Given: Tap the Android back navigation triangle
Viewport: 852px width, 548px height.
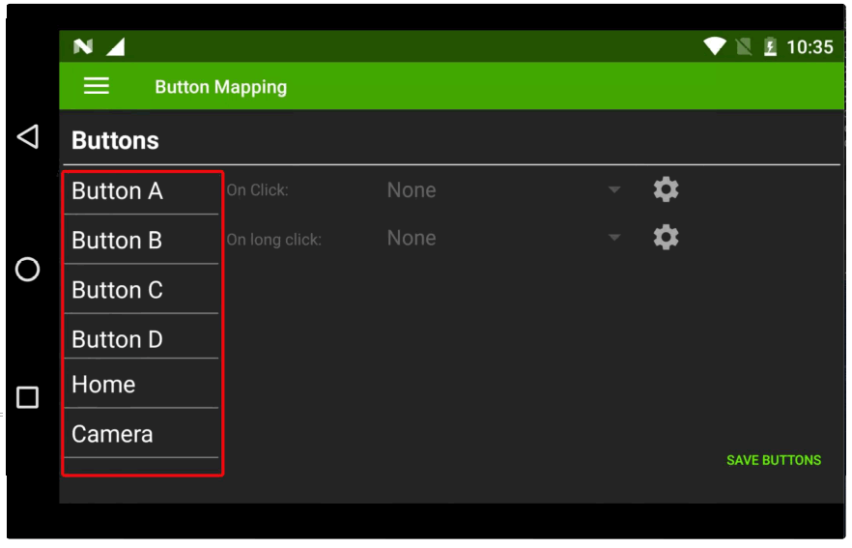Looking at the screenshot, I should click(28, 136).
